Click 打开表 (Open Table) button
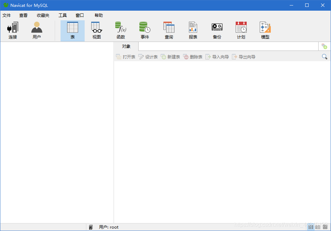Image resolution: width=331 pixels, height=231 pixels. [x=126, y=57]
